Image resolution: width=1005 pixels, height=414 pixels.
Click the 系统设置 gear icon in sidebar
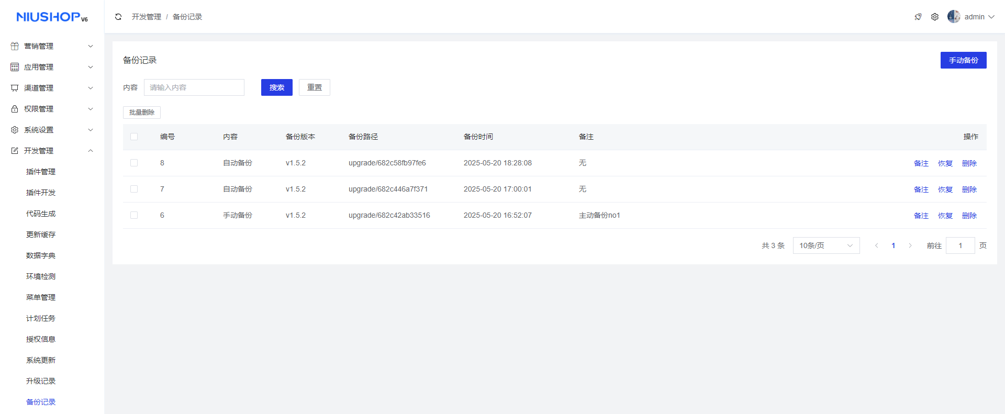coord(15,130)
